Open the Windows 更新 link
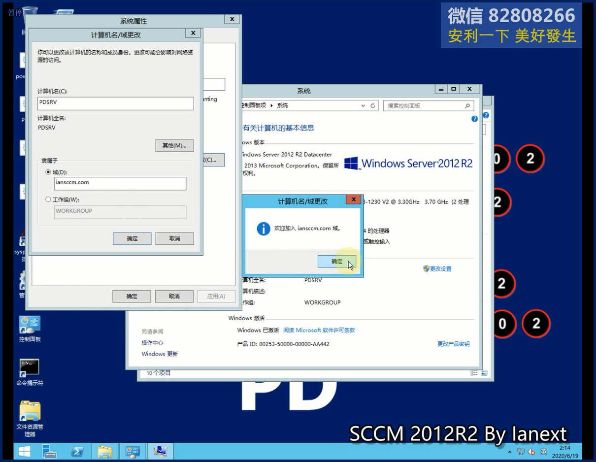Image resolution: width=596 pixels, height=462 pixels. point(160,354)
